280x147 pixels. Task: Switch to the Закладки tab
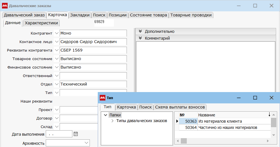80,15
